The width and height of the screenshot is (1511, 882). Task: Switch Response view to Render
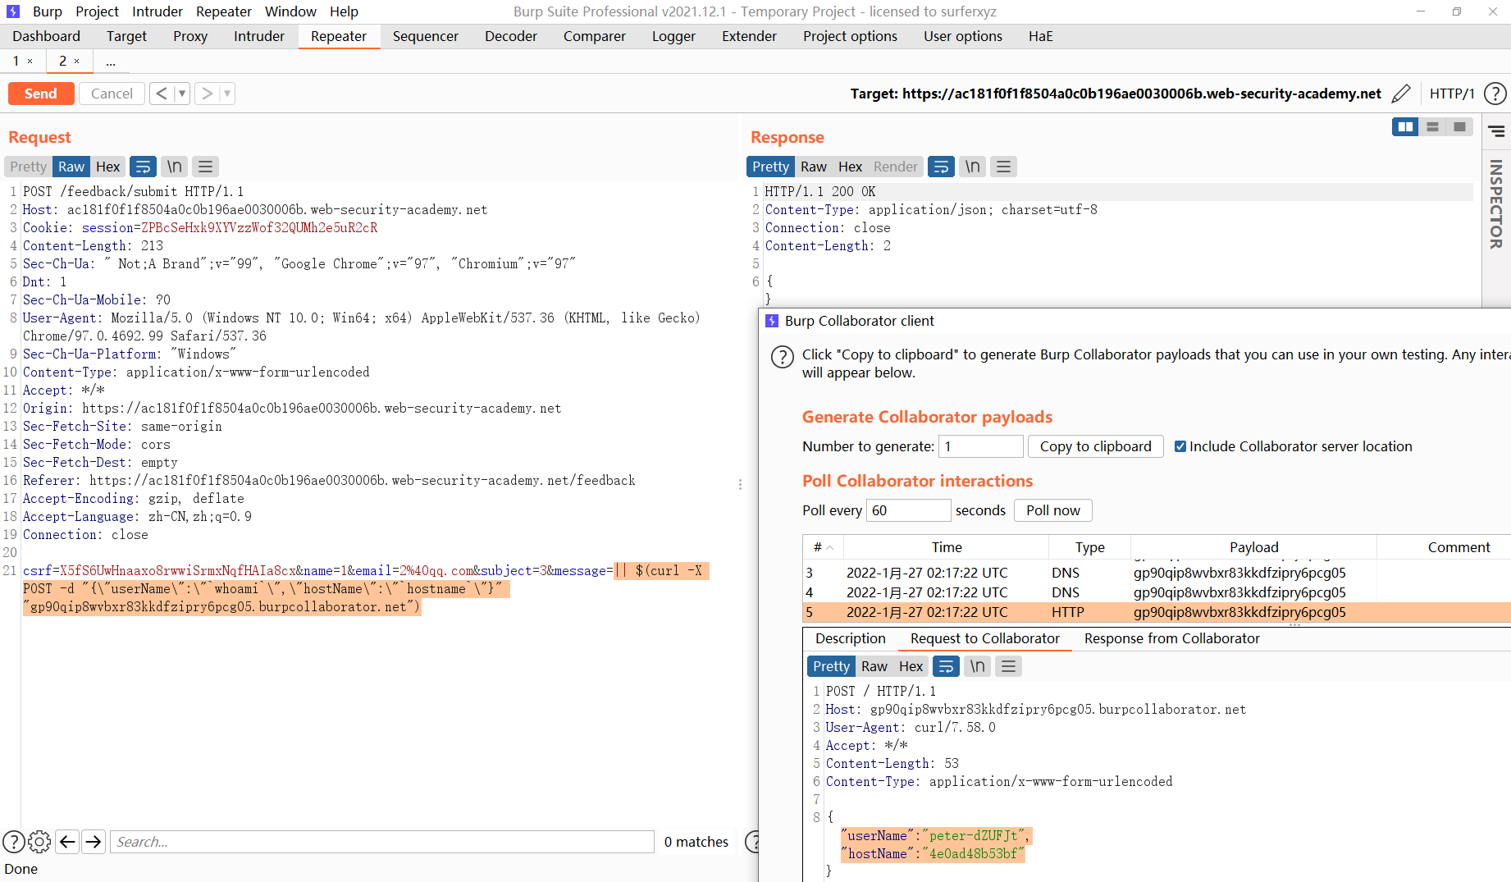[895, 167]
